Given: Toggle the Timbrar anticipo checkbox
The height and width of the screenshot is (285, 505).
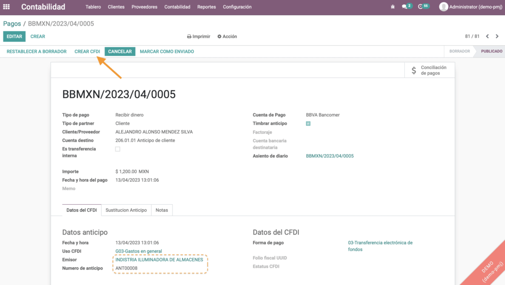Looking at the screenshot, I should (x=308, y=124).
